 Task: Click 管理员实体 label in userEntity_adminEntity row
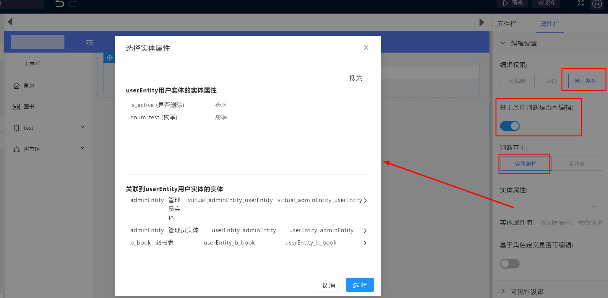(184, 230)
